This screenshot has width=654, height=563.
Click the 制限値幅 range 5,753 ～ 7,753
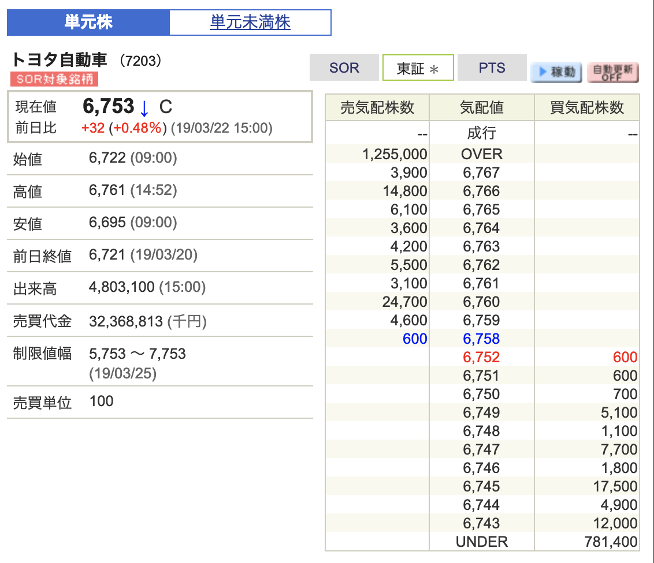(138, 354)
